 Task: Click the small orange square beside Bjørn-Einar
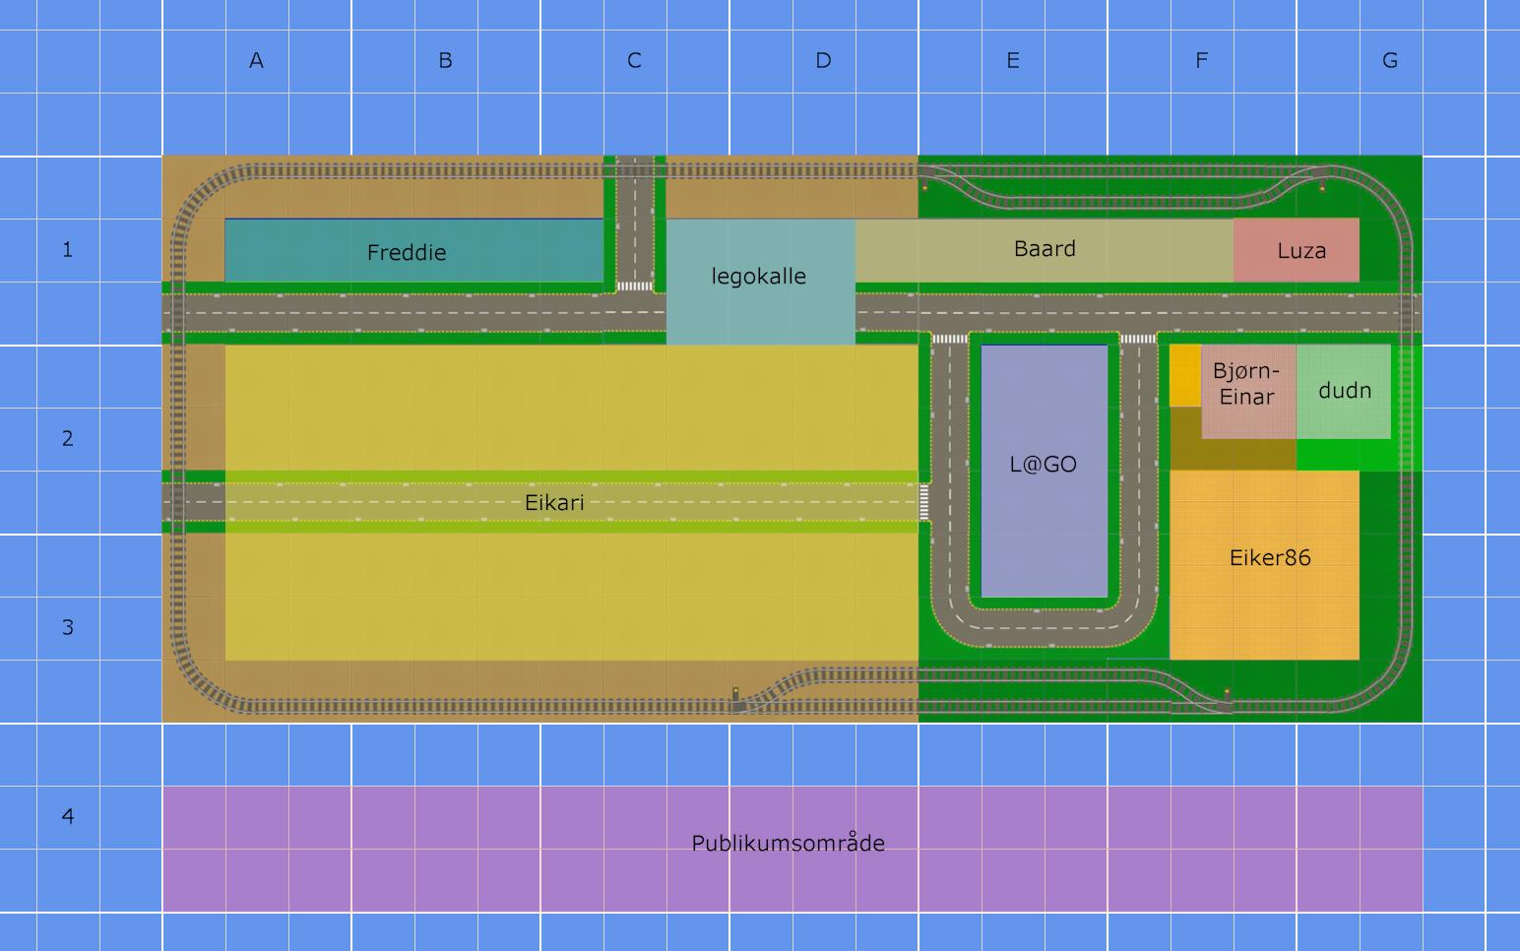pyautogui.click(x=1185, y=375)
